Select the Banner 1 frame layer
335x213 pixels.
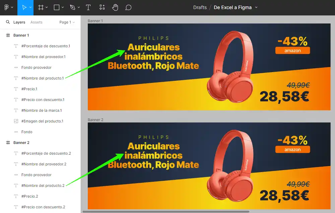(21, 35)
